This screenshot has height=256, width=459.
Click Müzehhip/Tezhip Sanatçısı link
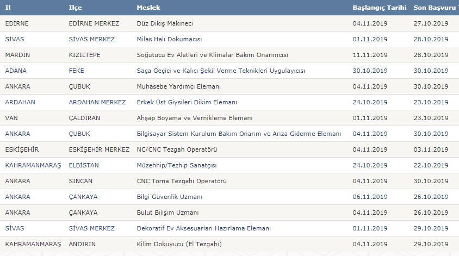tap(177, 166)
